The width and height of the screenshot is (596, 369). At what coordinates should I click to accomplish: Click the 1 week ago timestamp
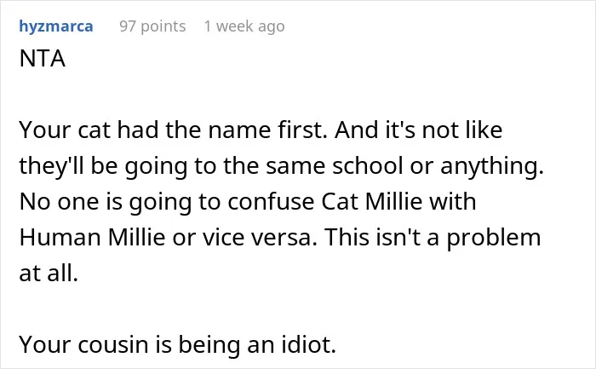244,26
